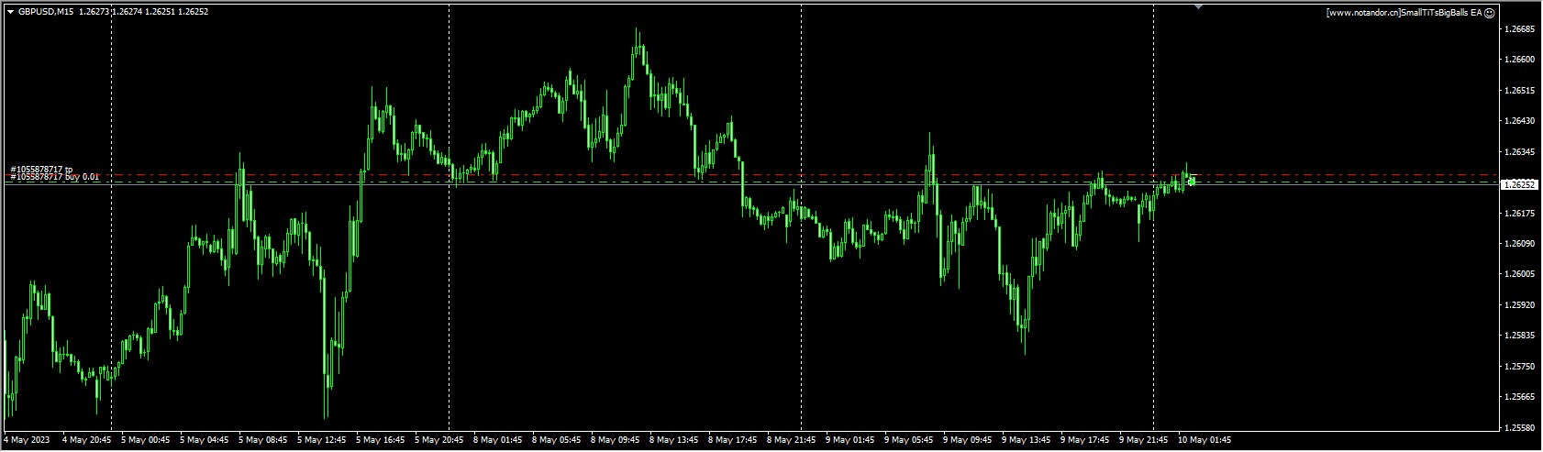
Task: Click the 9 May 13:45 time label
Action: [1026, 441]
